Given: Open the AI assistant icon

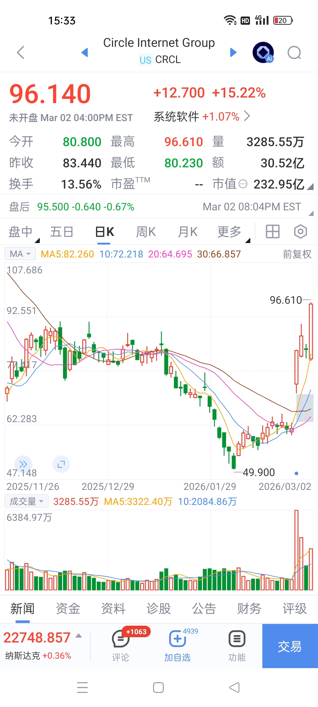Looking at the screenshot, I should tap(263, 52).
